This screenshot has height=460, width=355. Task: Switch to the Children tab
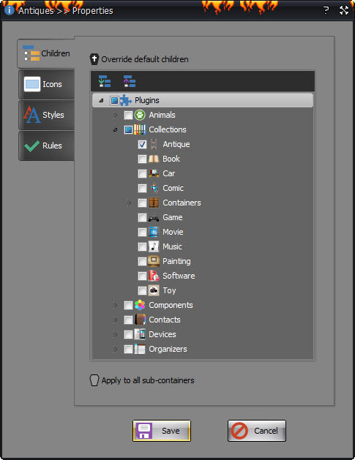[x=46, y=53]
